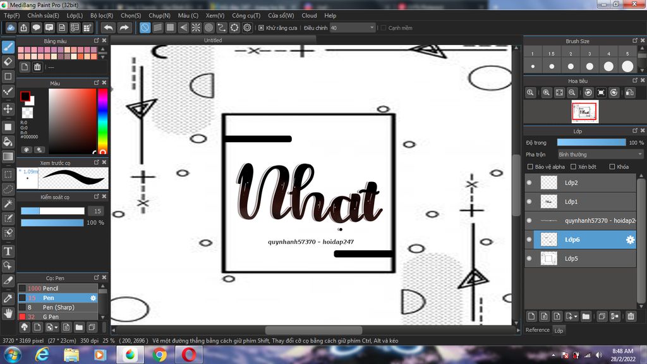Select the Eyedropper tool

point(8,298)
